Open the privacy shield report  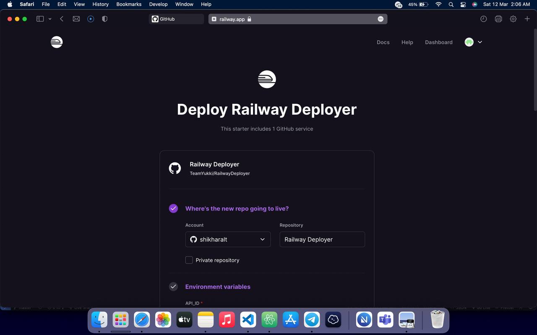pos(105,19)
